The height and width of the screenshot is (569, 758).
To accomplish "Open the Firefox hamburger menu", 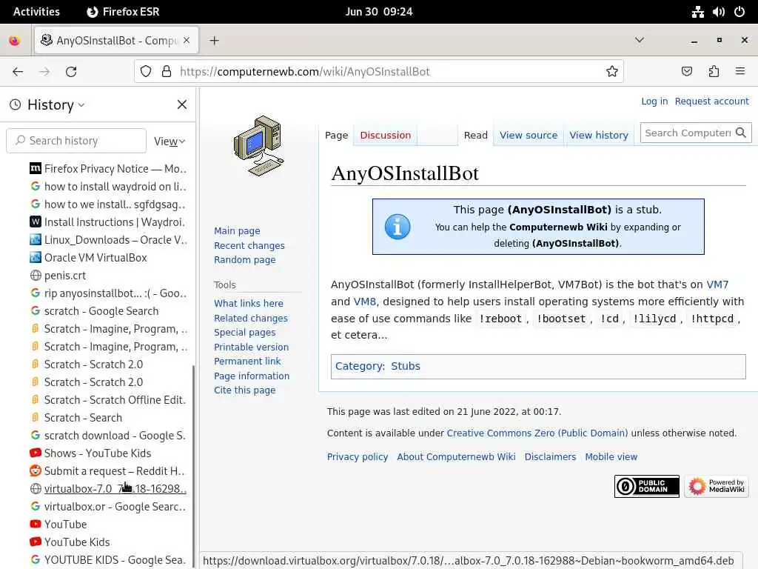I will pyautogui.click(x=740, y=72).
